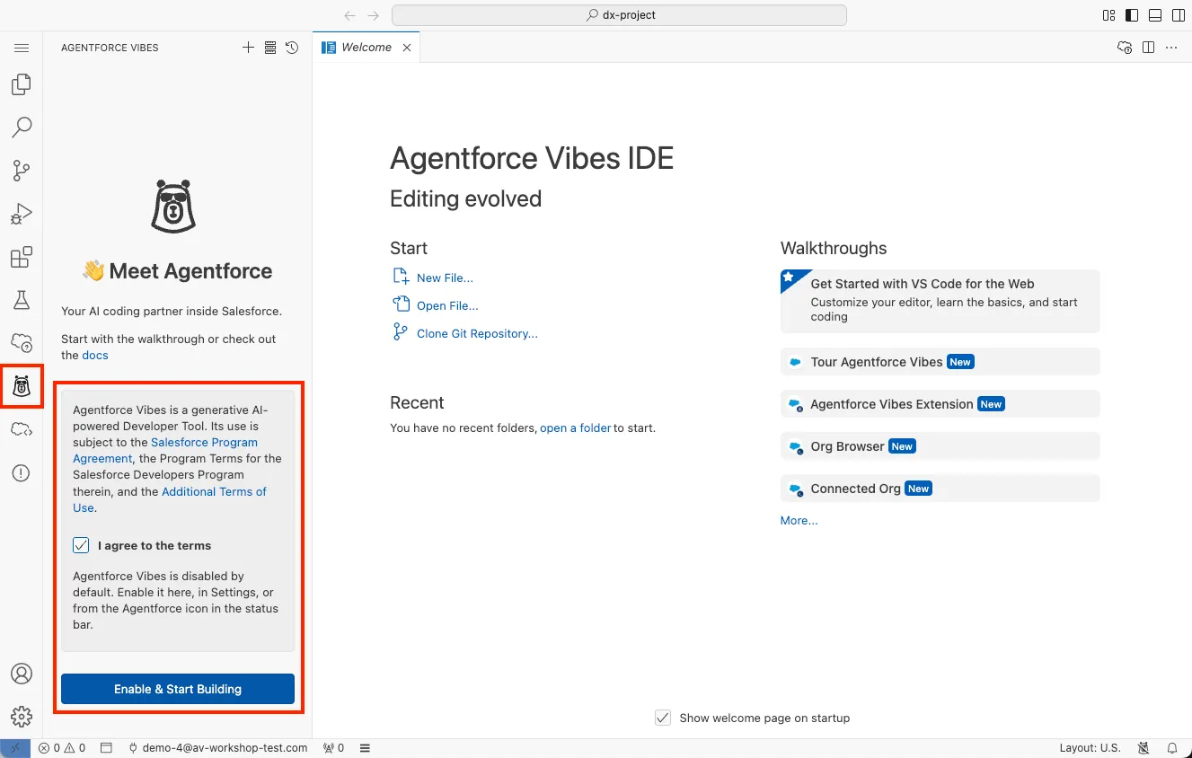Click the history icon in Agentforce Vibes panel
The width and height of the screenshot is (1192, 758).
pos(292,48)
